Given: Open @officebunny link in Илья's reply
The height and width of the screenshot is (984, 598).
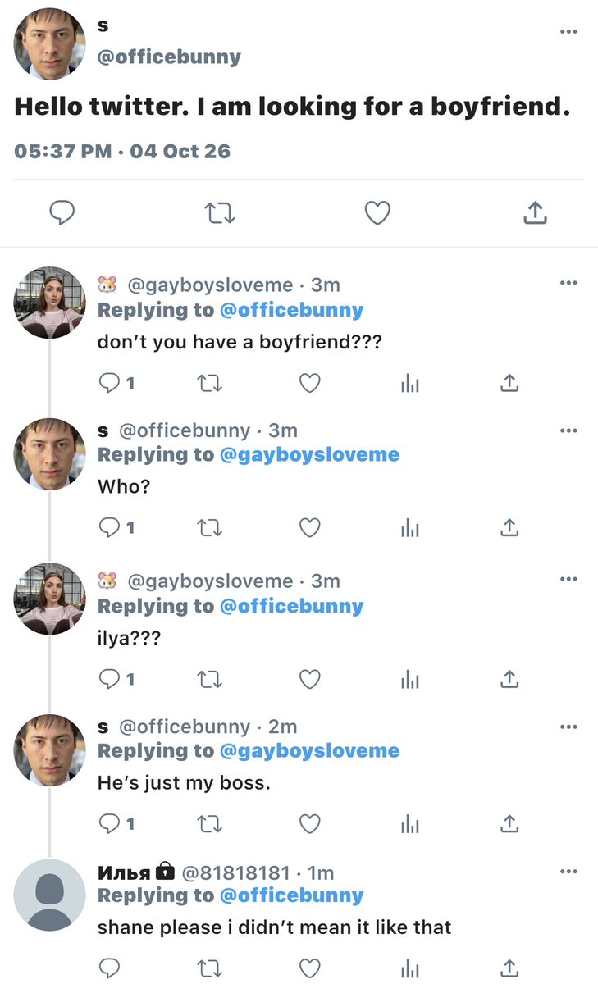Looking at the screenshot, I should coord(291,895).
